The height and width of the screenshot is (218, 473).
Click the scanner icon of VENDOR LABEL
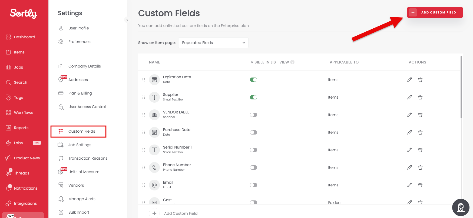pos(154,115)
